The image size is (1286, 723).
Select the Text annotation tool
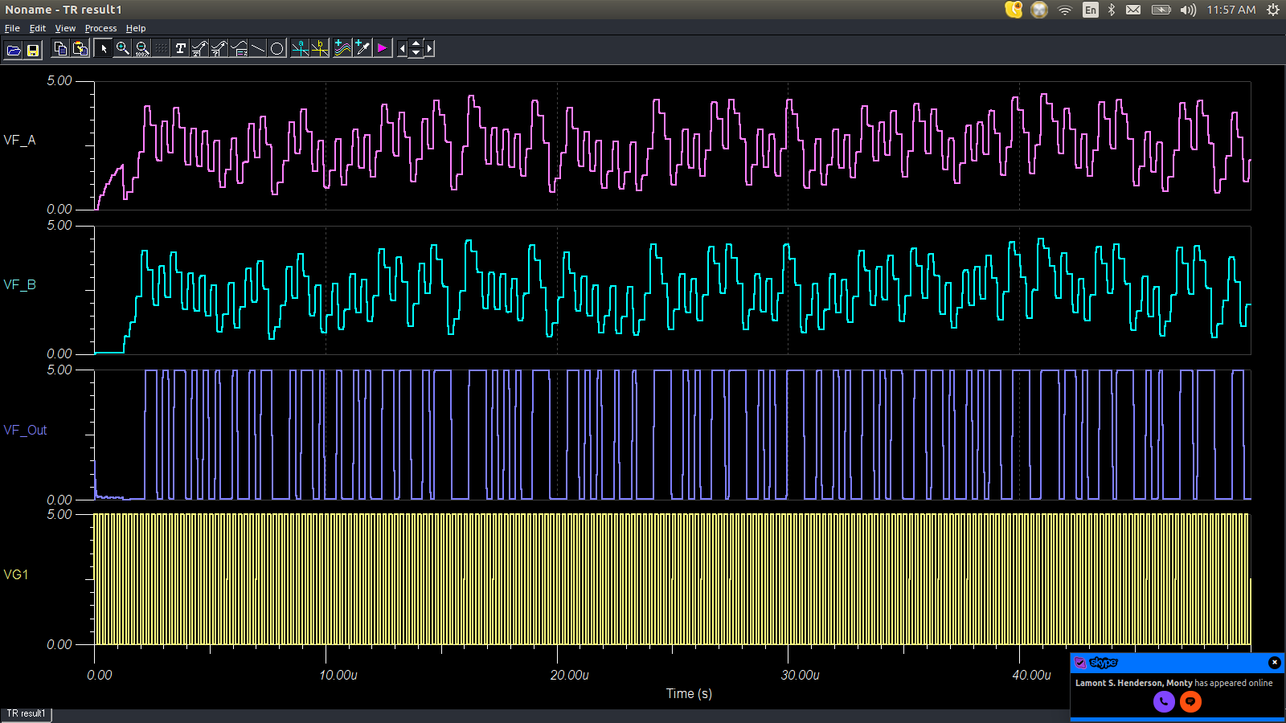click(x=181, y=48)
